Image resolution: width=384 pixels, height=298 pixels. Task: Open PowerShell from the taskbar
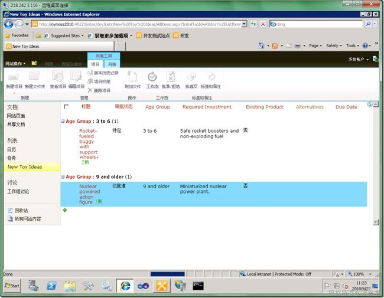(x=51, y=286)
